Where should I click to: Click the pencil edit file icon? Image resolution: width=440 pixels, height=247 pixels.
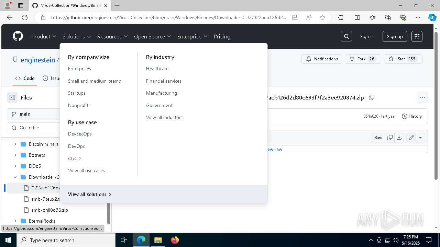pos(411,138)
